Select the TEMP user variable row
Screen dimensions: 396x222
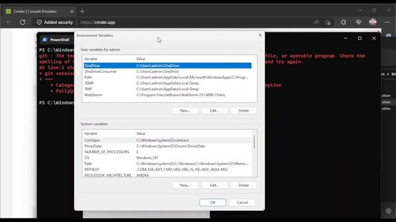pos(168,83)
